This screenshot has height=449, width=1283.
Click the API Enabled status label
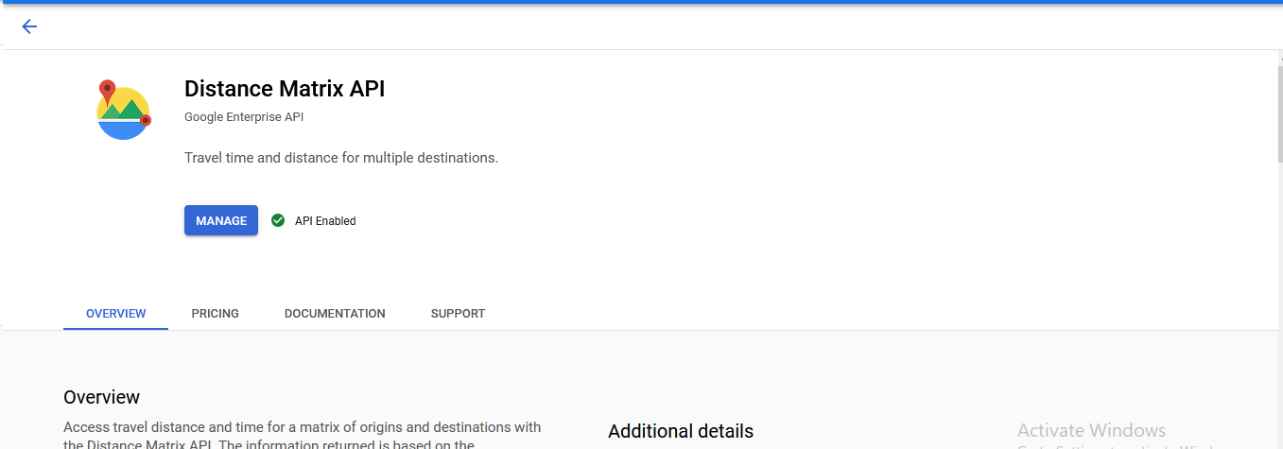(x=325, y=221)
